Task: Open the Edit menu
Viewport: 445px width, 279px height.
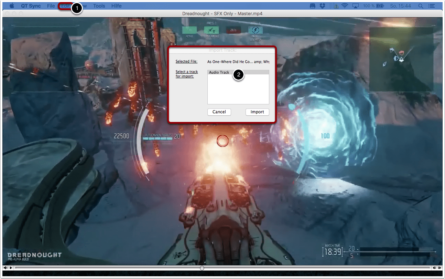Action: 65,6
